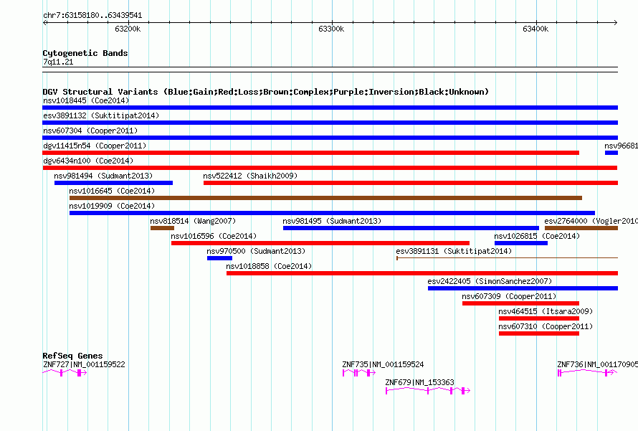
Task: Open the DGV Structural Variants track title
Action: point(266,92)
